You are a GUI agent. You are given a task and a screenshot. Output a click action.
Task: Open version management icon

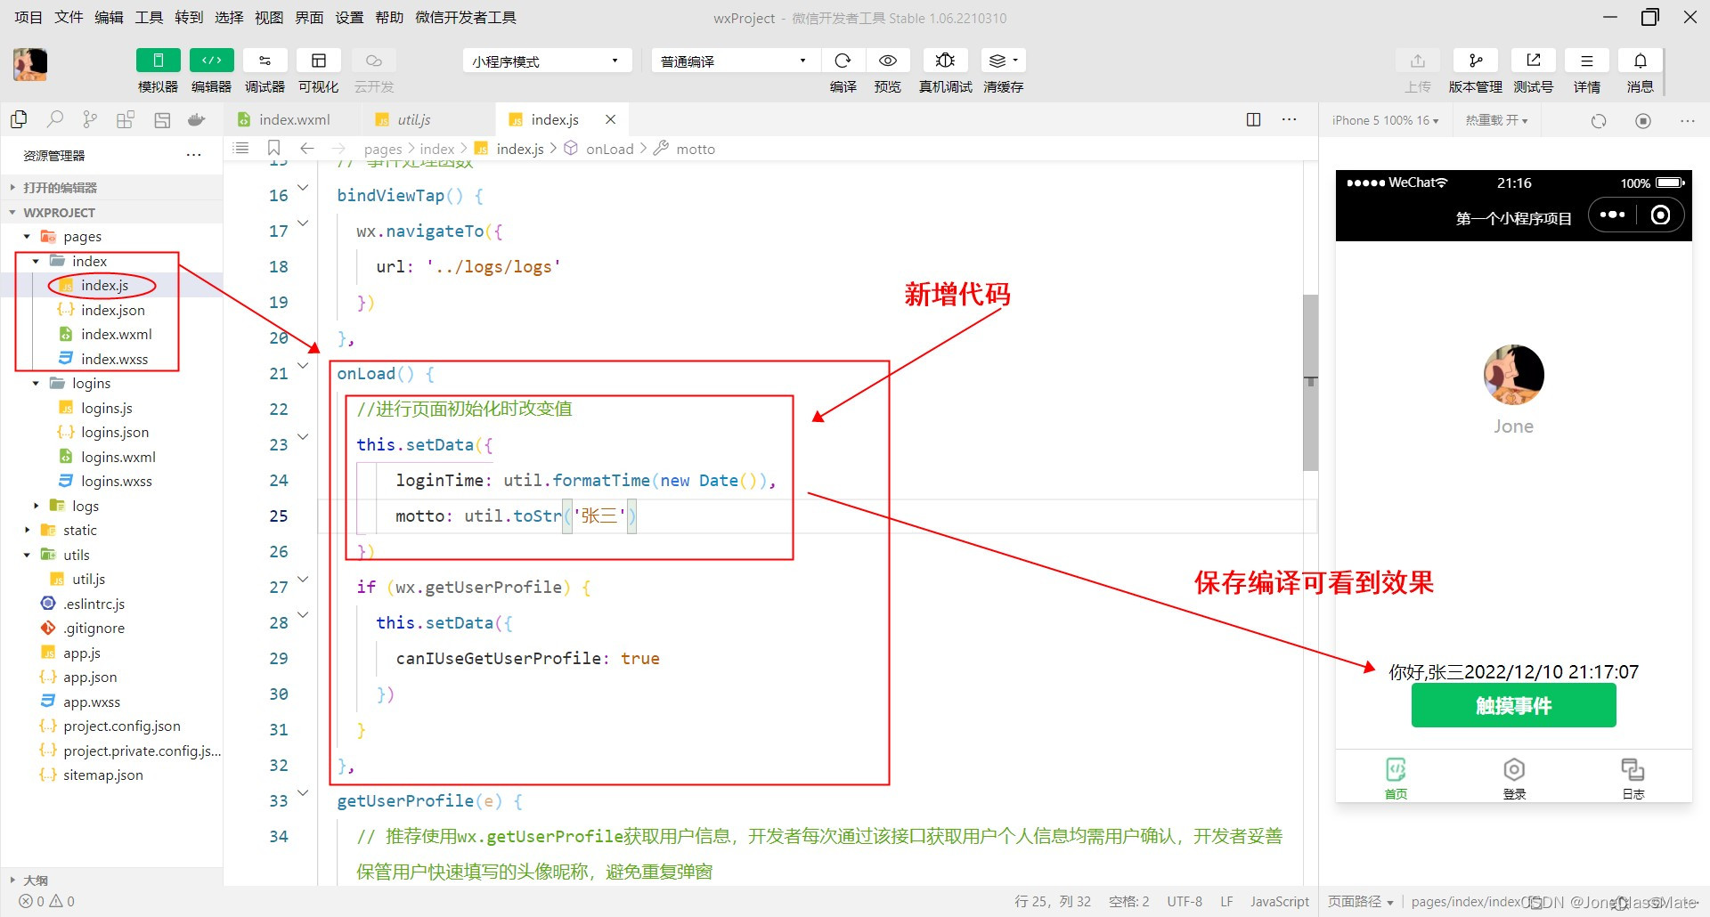1476,61
